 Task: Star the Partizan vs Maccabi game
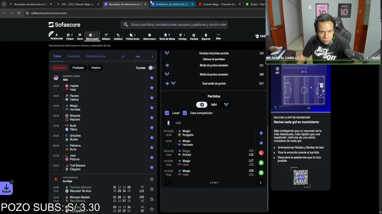tap(152, 189)
